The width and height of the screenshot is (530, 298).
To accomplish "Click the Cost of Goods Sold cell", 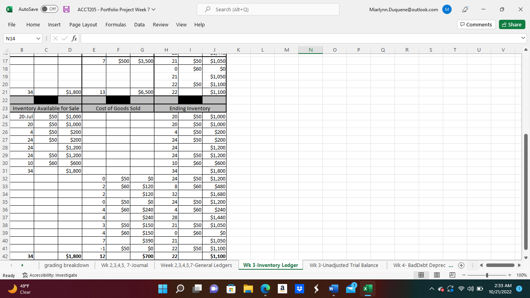I will (118, 109).
